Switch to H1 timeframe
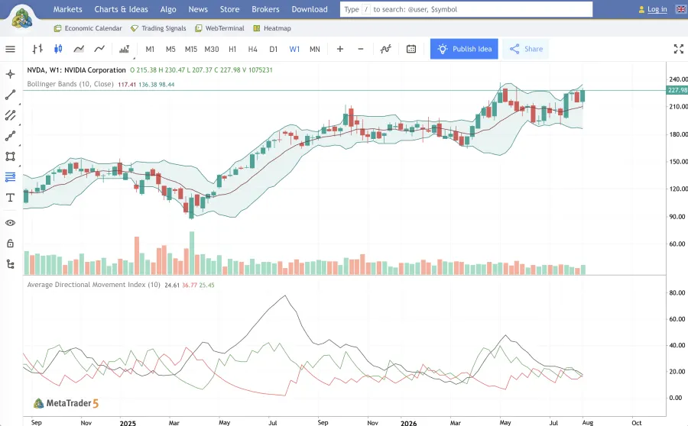The height and width of the screenshot is (426, 688). [x=232, y=49]
